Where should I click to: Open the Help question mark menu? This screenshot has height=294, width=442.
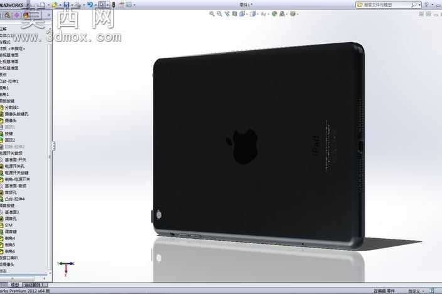click(426, 5)
